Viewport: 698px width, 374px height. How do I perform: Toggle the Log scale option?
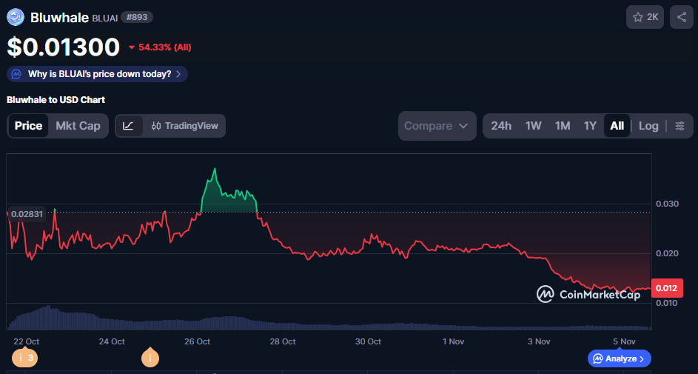click(x=648, y=126)
